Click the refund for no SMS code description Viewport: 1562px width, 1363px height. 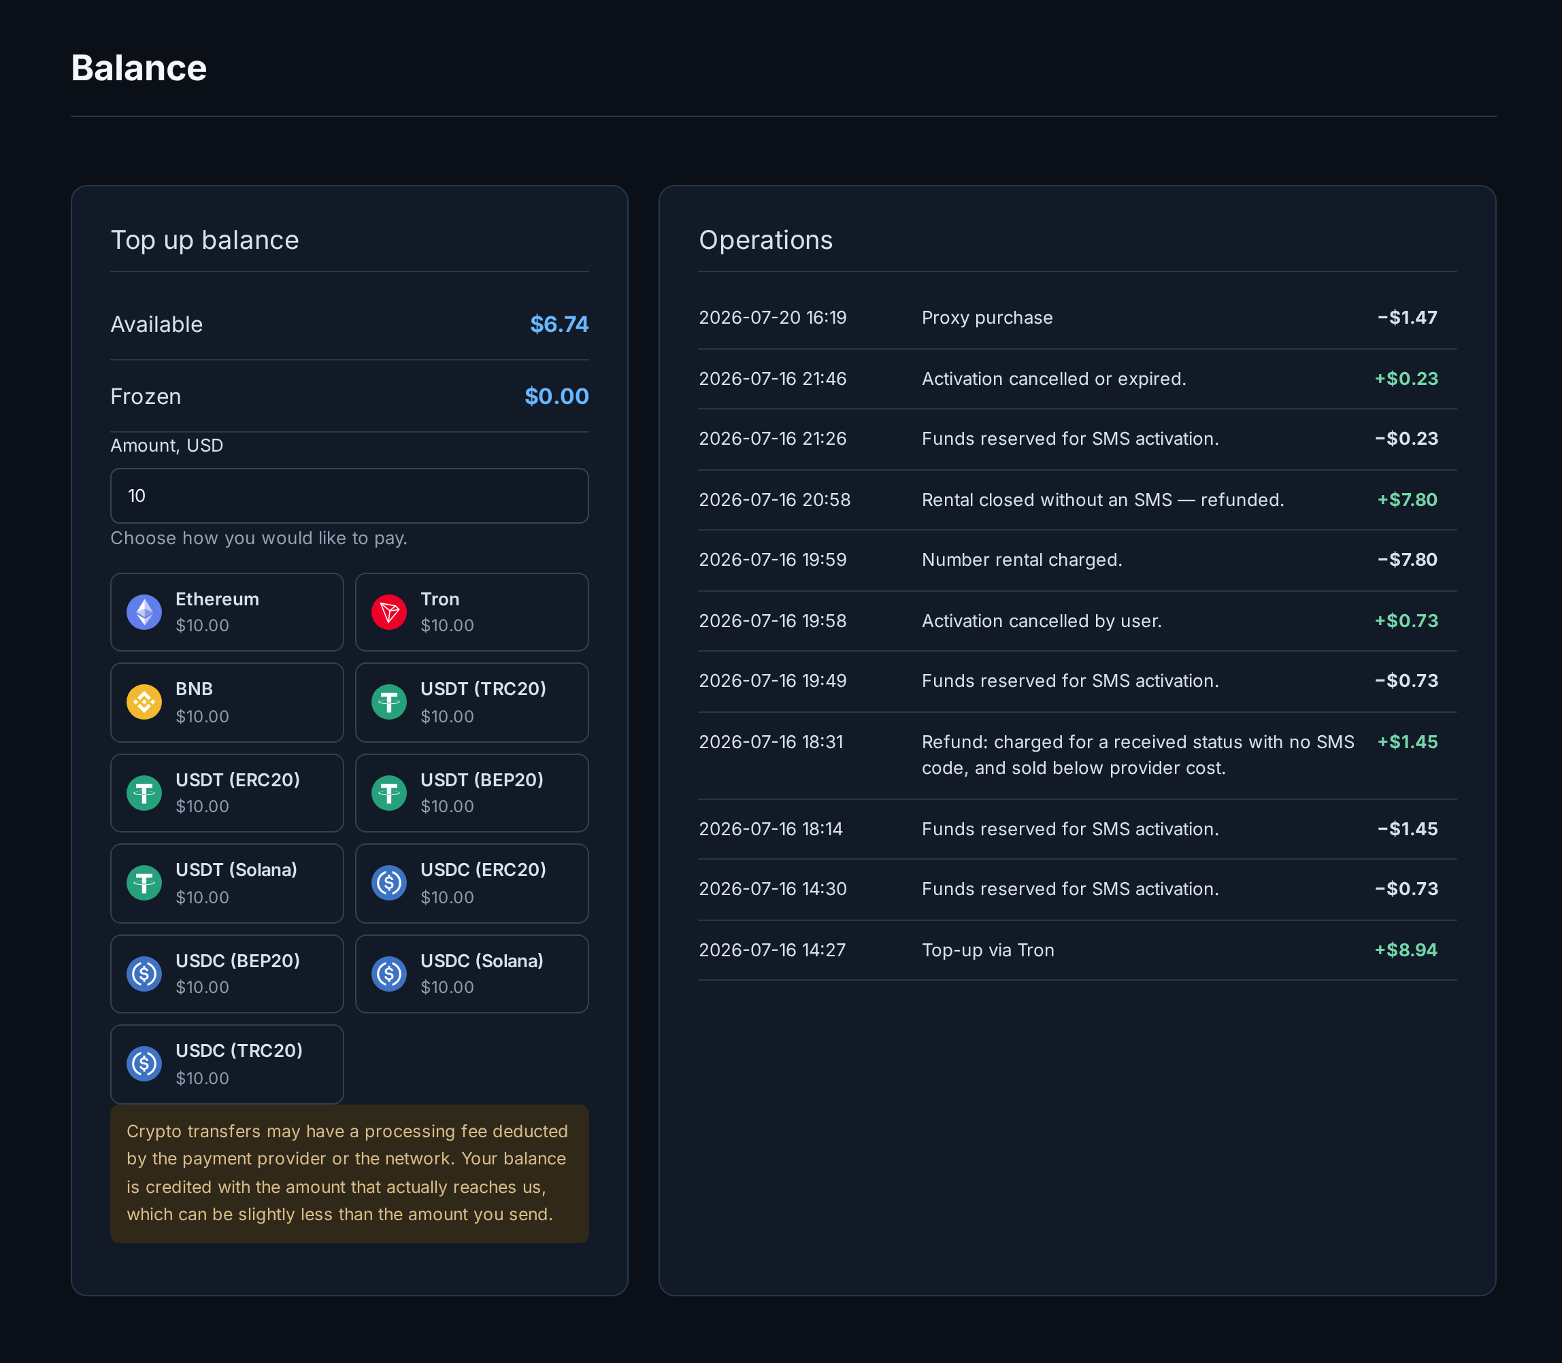(x=1137, y=755)
